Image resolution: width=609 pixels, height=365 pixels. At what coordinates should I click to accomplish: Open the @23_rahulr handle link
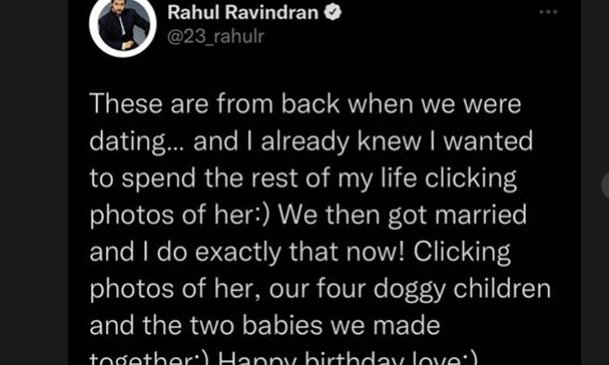point(216,36)
